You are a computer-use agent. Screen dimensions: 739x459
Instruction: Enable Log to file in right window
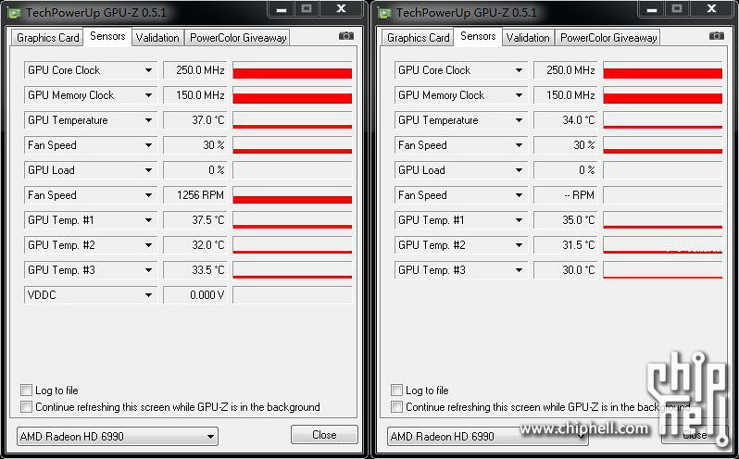click(397, 391)
